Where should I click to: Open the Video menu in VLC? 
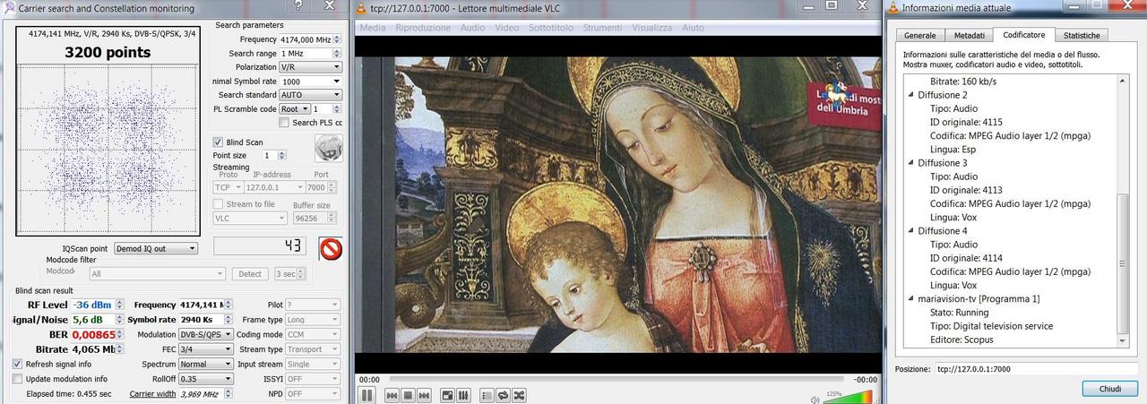coord(507,28)
